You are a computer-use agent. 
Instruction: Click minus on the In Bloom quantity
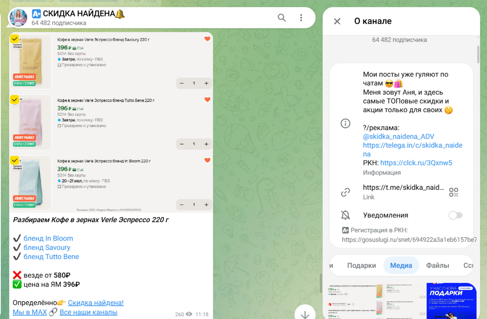(x=182, y=204)
